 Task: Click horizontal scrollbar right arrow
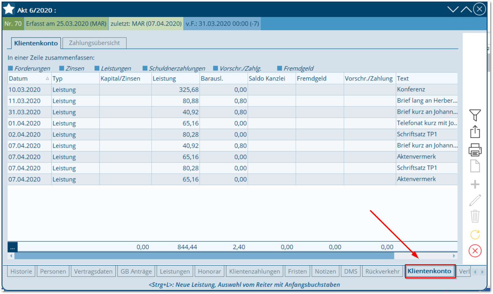pos(454,256)
